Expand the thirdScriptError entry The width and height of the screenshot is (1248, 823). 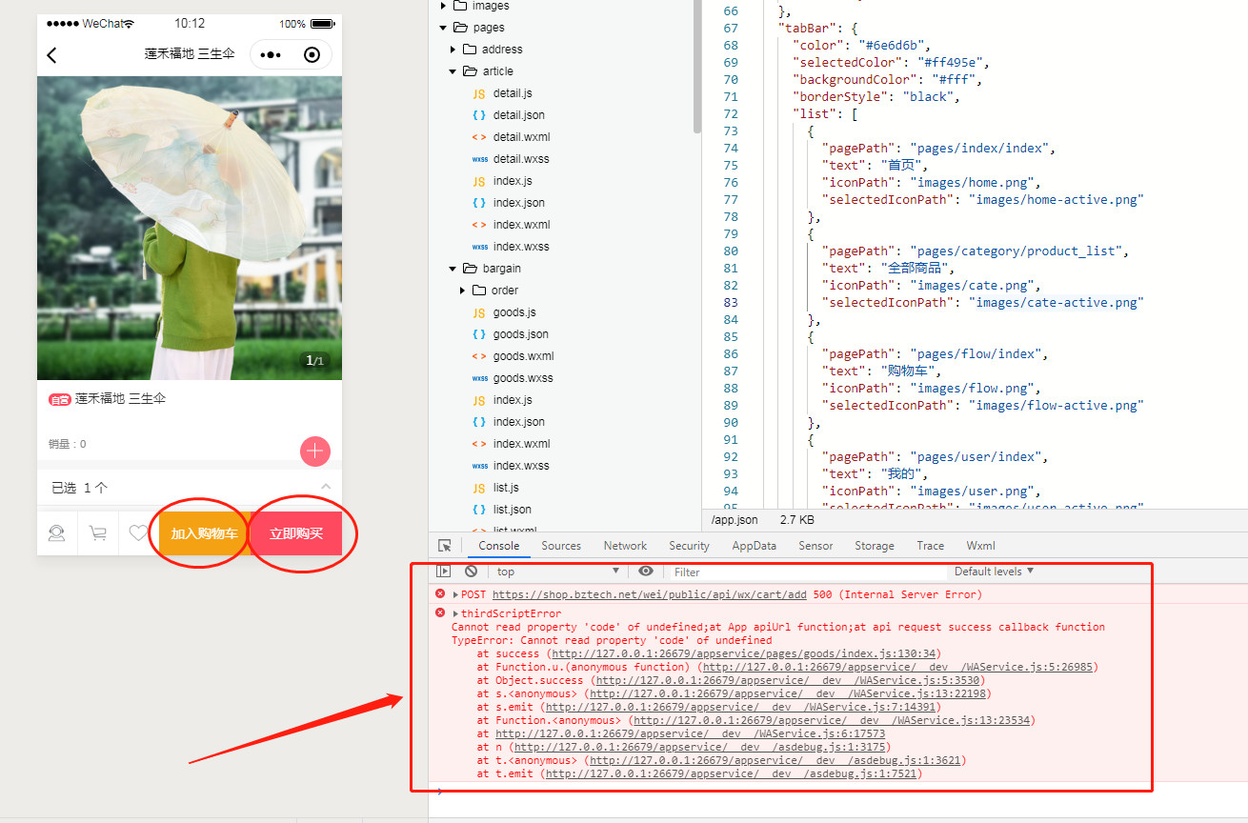pos(456,613)
